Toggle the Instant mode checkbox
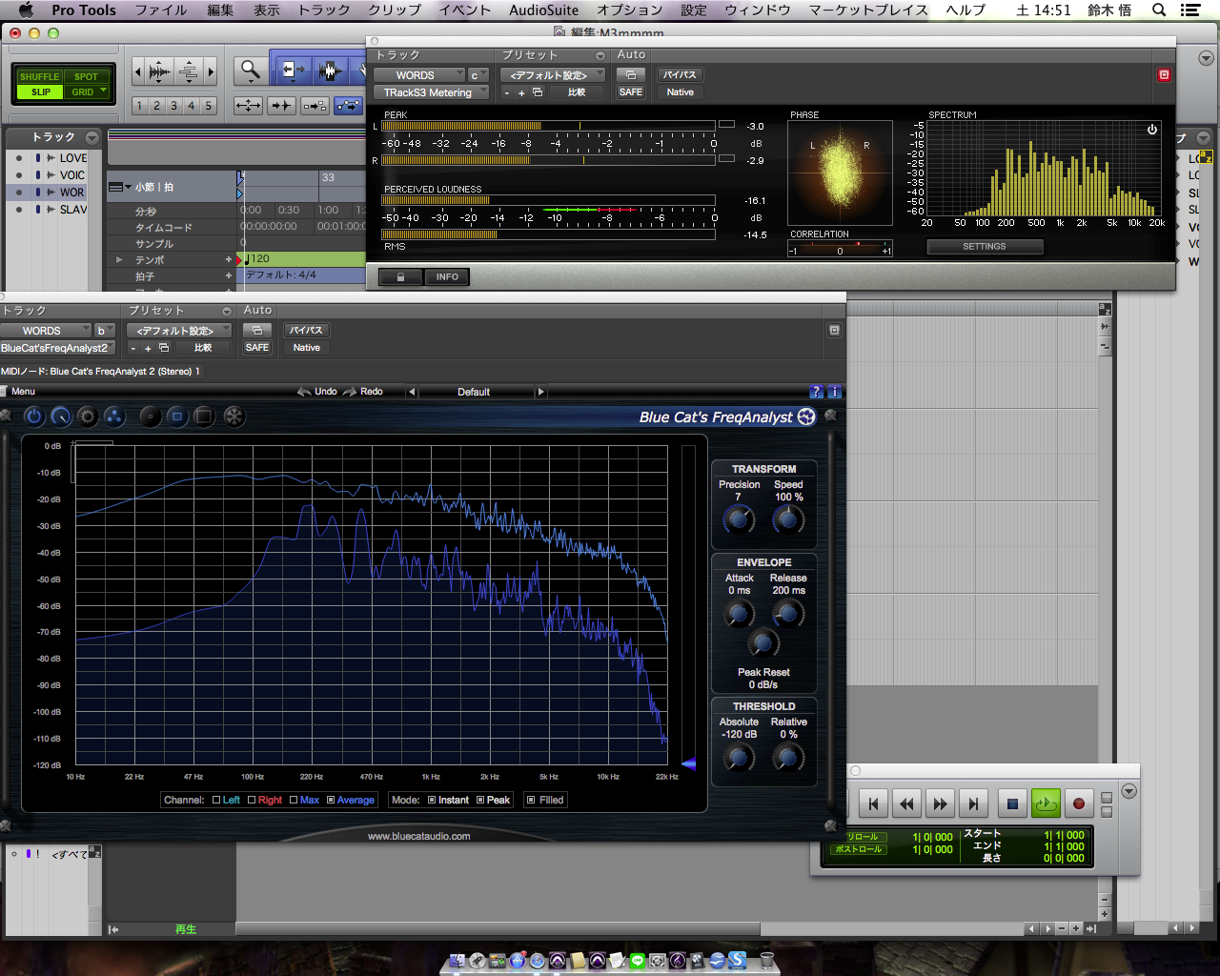Viewport: 1220px width, 976px height. (432, 800)
